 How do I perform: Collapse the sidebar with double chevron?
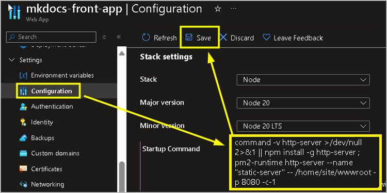119,37
